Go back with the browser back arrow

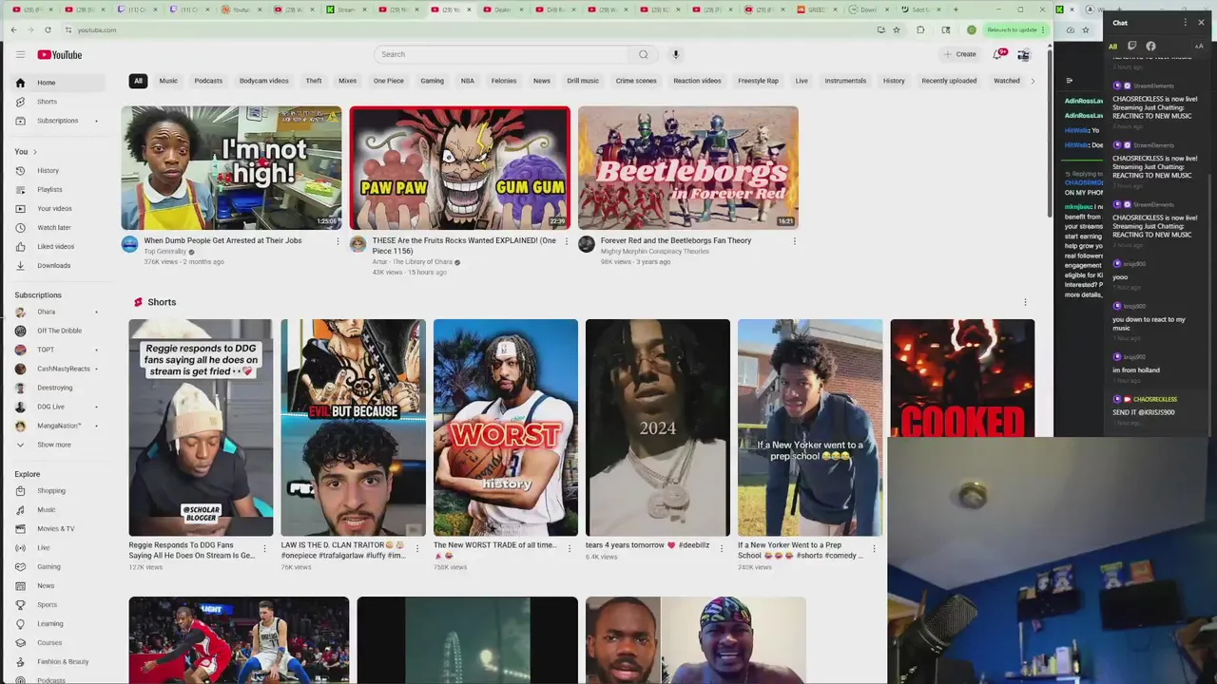[13, 29]
